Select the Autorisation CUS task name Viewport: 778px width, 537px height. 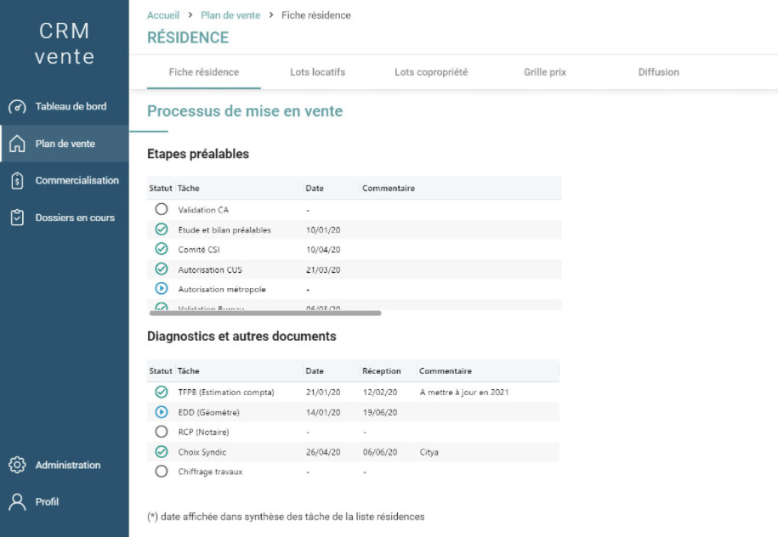(x=210, y=269)
